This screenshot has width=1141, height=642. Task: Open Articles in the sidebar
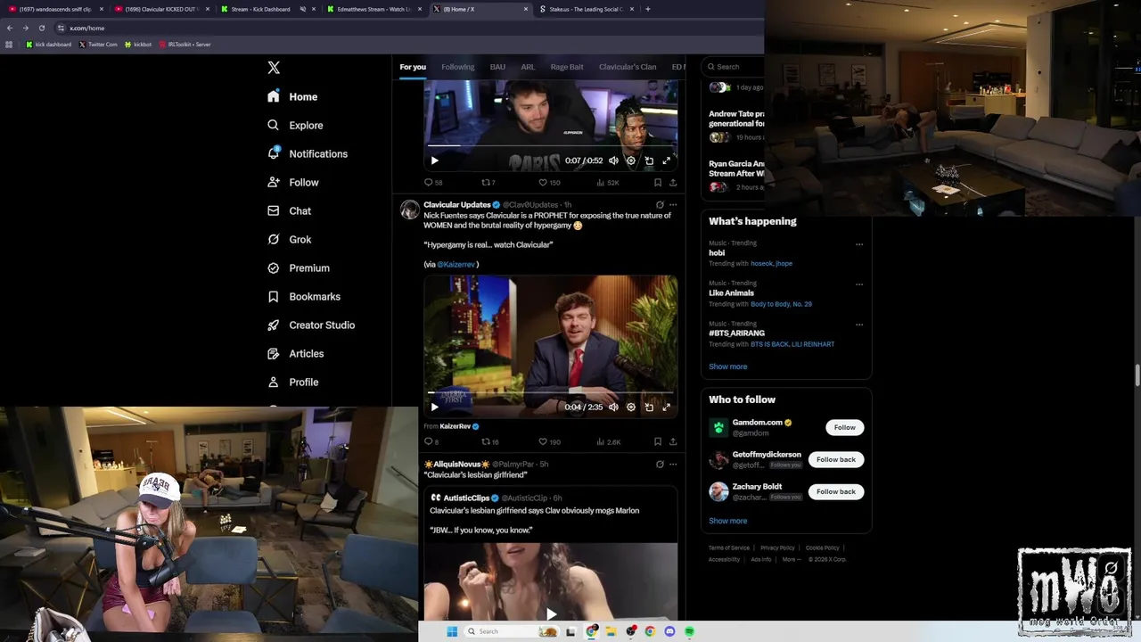[295, 354]
